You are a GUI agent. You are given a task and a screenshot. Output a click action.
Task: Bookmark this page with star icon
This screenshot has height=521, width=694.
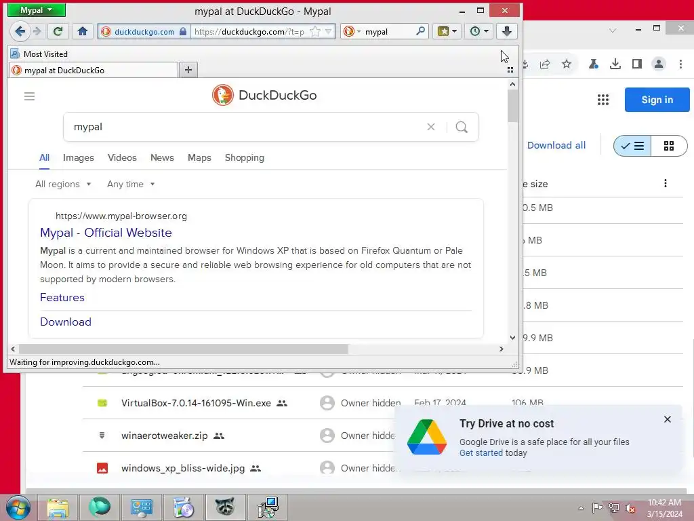point(314,31)
